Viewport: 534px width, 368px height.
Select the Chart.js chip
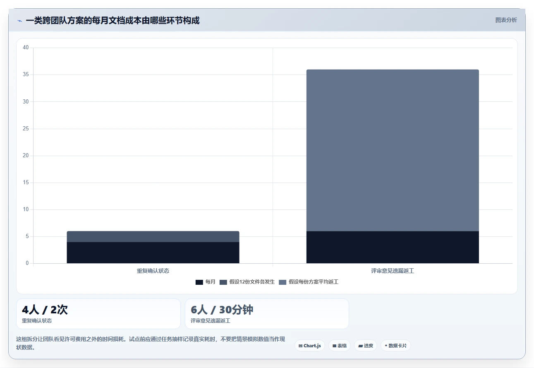310,346
